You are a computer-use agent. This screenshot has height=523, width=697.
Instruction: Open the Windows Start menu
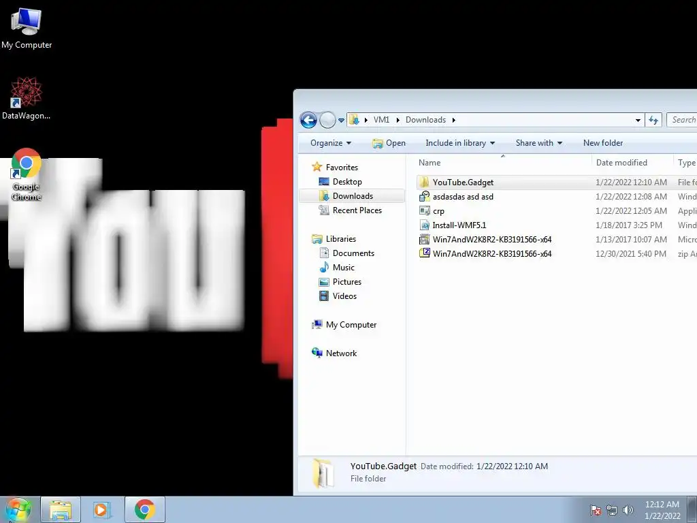(x=18, y=509)
